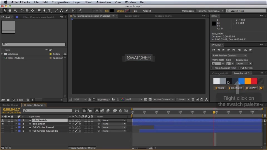Open the Resolution Auto dropdown

point(244,64)
